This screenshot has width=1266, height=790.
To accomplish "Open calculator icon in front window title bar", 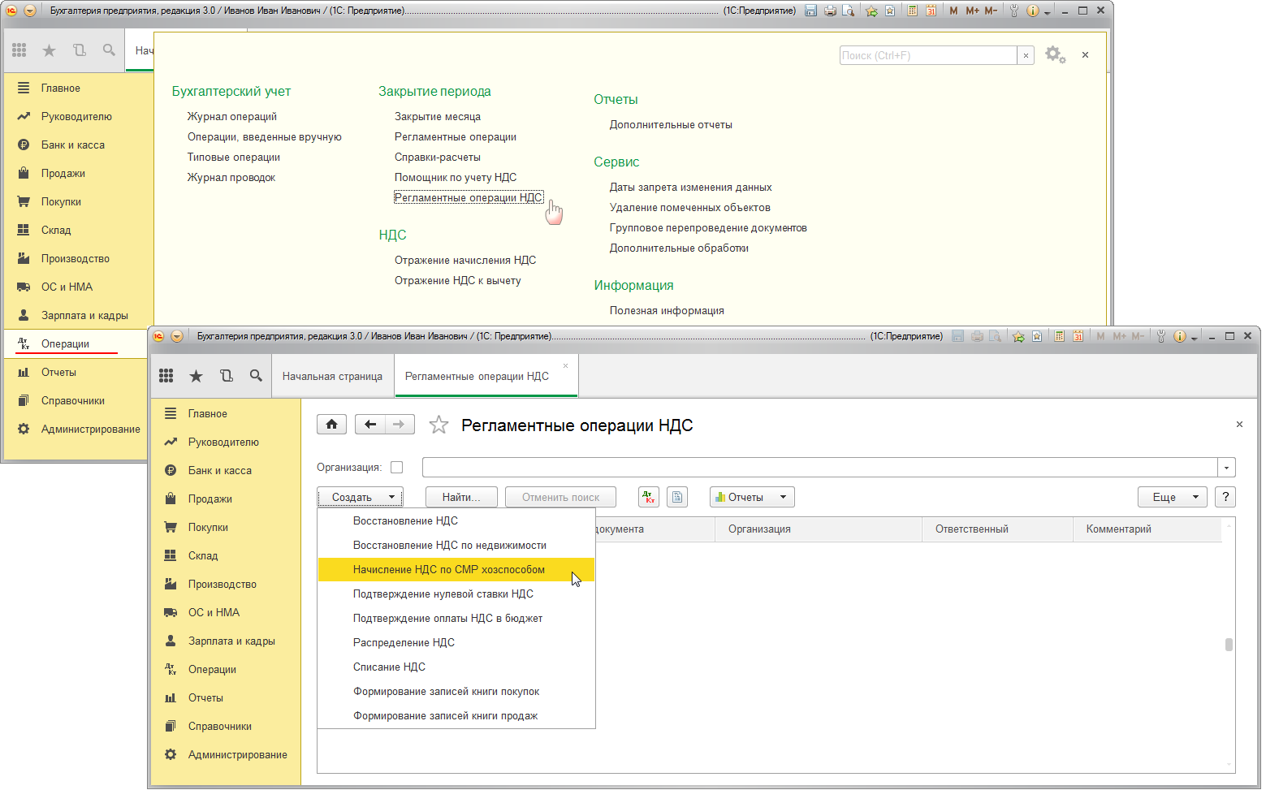I will pyautogui.click(x=1060, y=336).
